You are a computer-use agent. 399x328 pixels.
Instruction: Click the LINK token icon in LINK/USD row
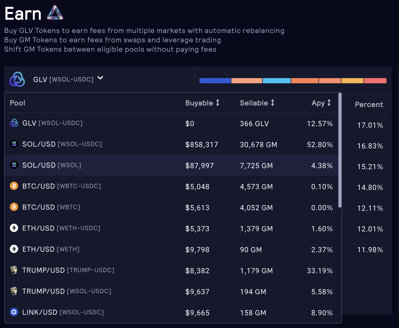[x=14, y=312]
